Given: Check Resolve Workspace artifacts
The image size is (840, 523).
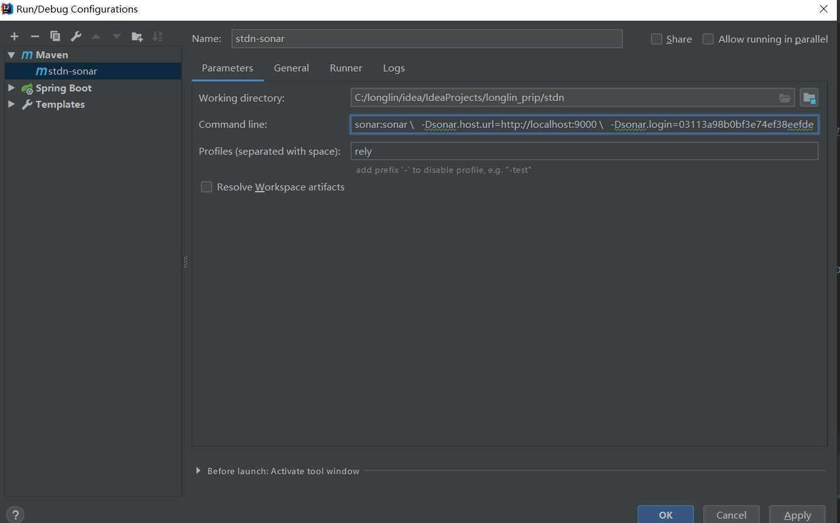Looking at the screenshot, I should point(206,187).
